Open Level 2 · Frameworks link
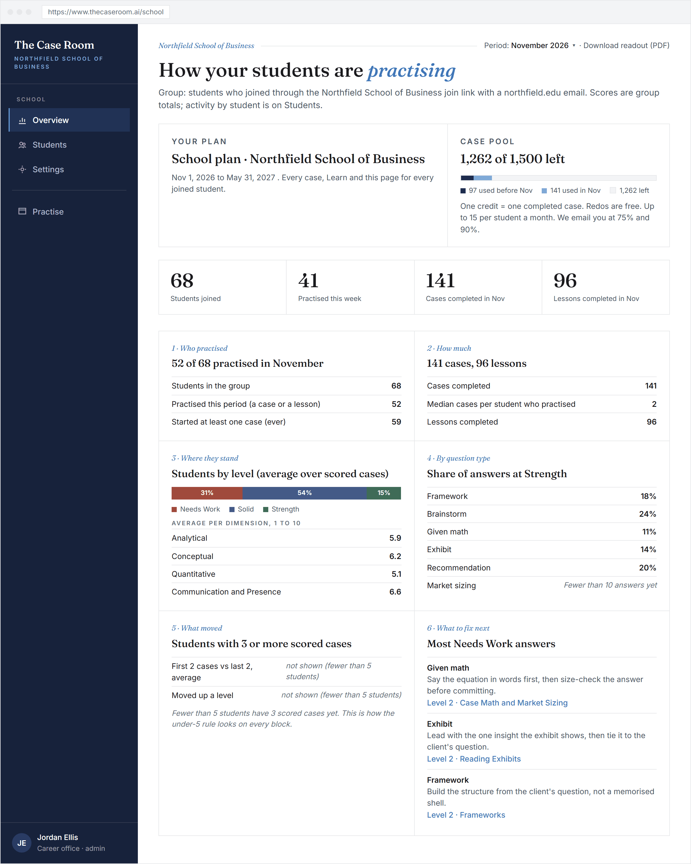The image size is (691, 864). pyautogui.click(x=466, y=815)
